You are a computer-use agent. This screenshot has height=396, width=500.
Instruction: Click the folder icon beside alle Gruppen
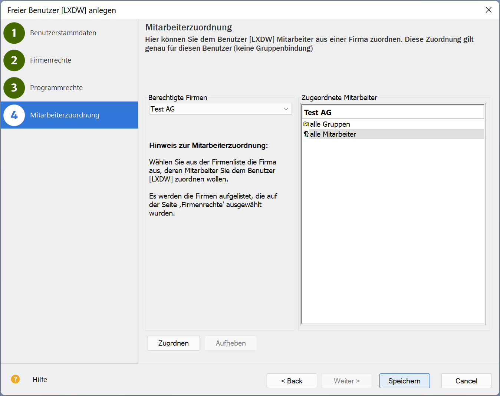pos(306,124)
